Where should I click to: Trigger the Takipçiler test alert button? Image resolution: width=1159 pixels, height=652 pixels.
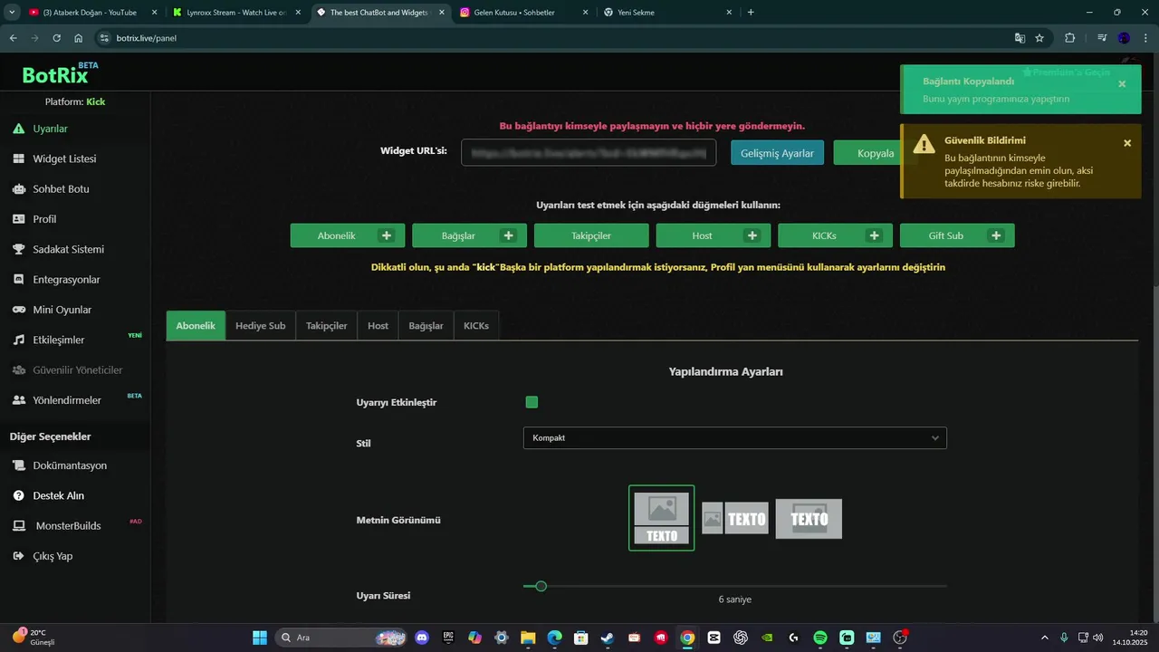(x=591, y=235)
